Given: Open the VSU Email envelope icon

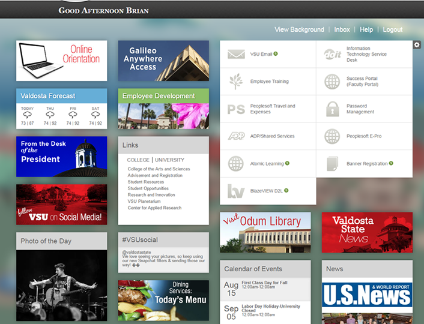Looking at the screenshot, I should pos(236,54).
